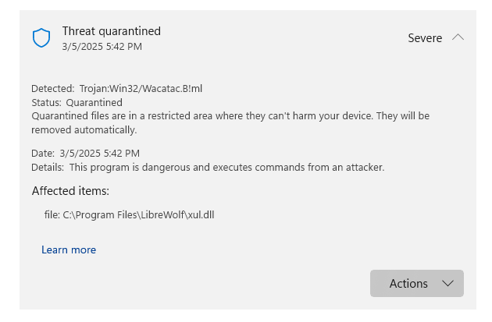Collapse the threat details with the up chevron

tap(458, 37)
